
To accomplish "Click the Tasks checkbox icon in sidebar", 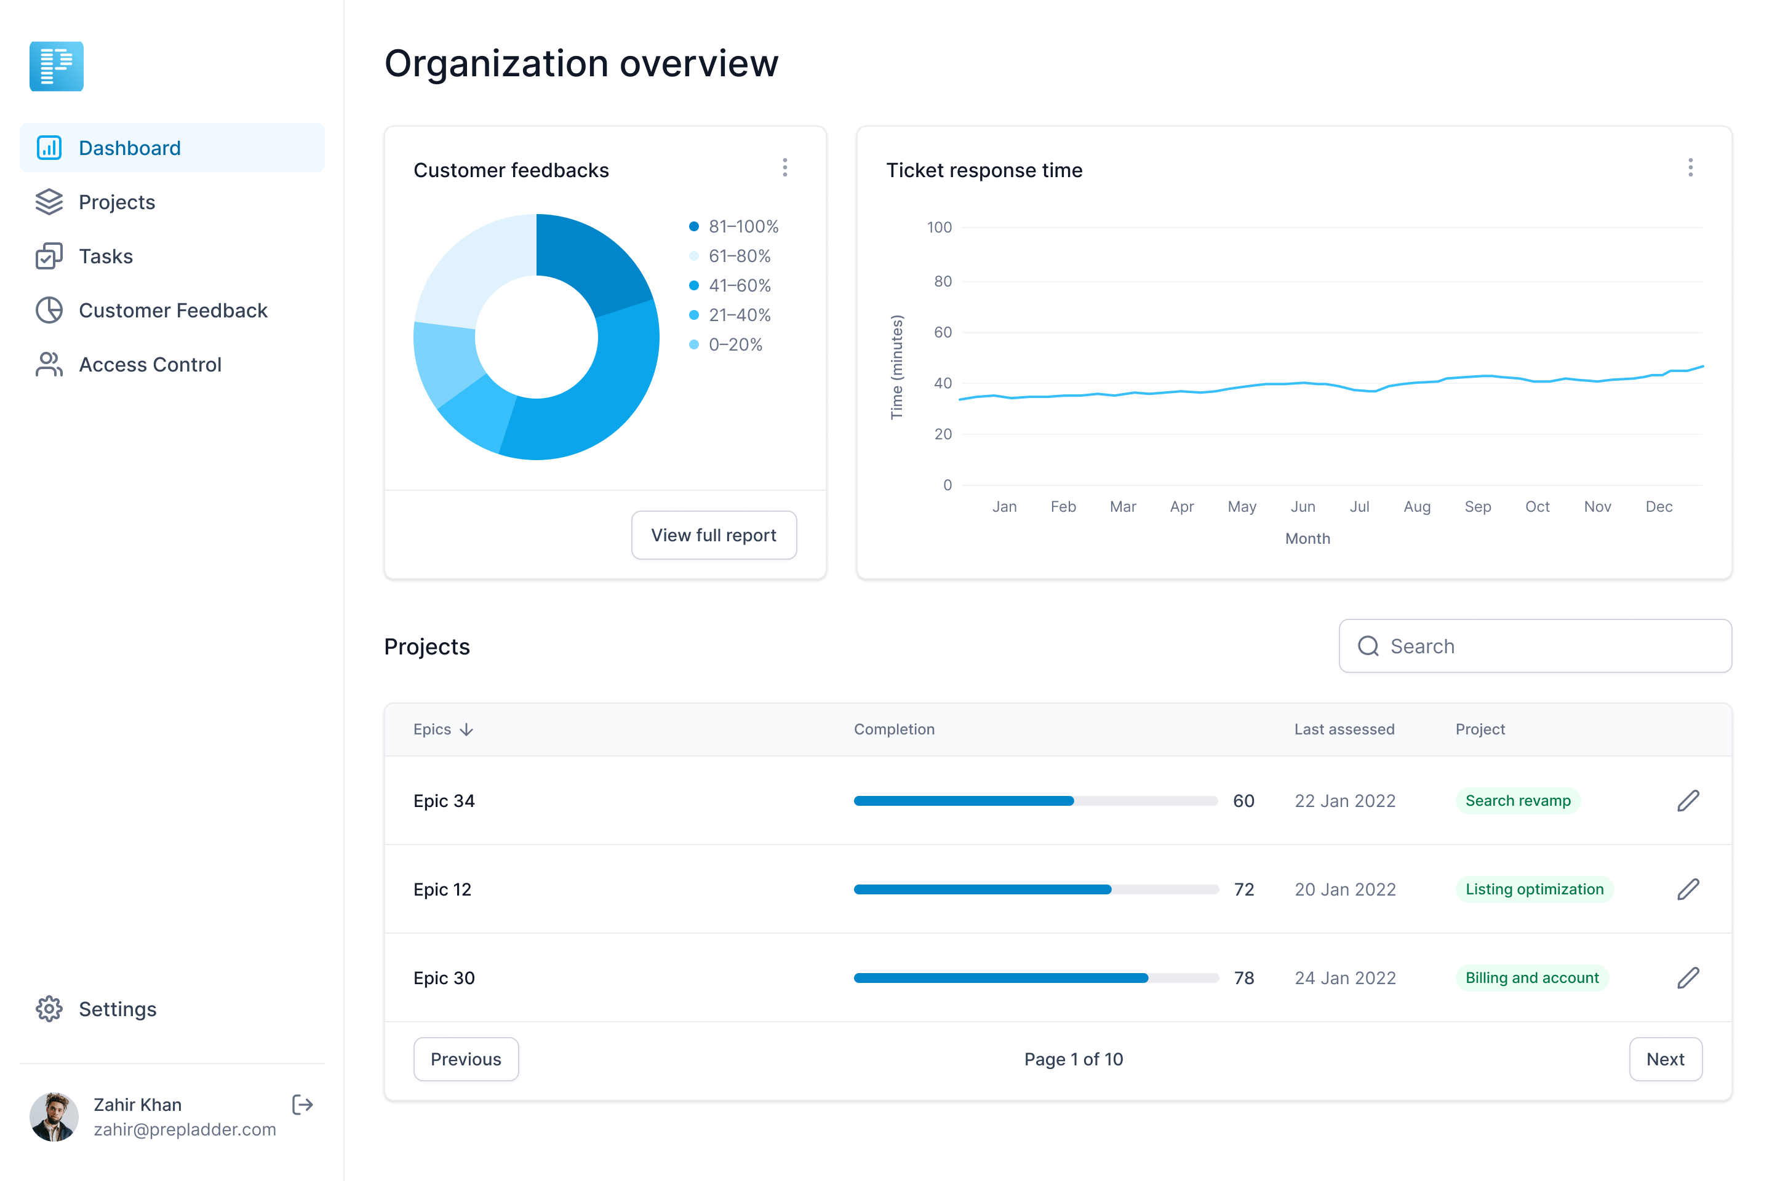I will click(49, 256).
